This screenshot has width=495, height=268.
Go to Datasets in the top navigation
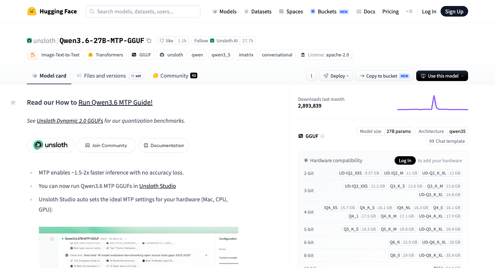pos(258,12)
